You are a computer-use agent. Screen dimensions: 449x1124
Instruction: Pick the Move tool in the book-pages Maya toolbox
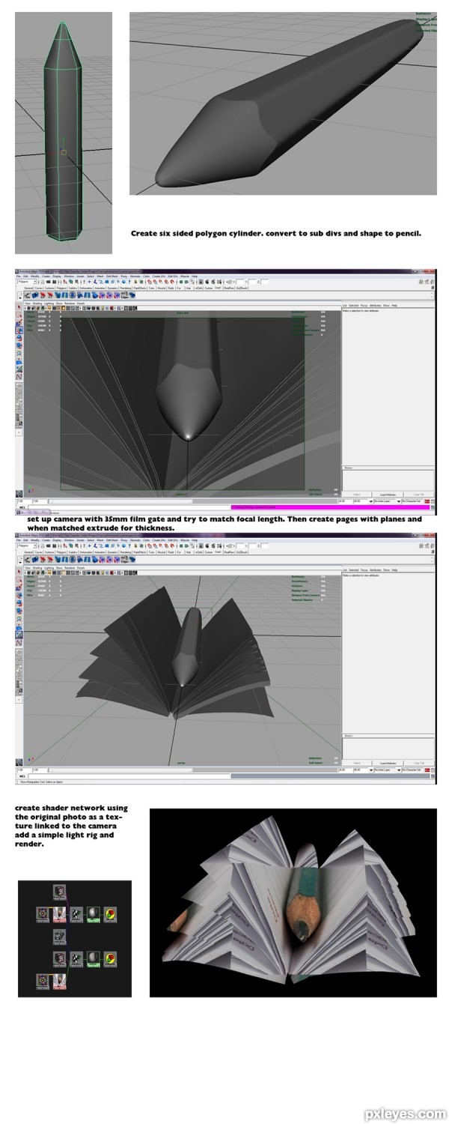[19, 595]
